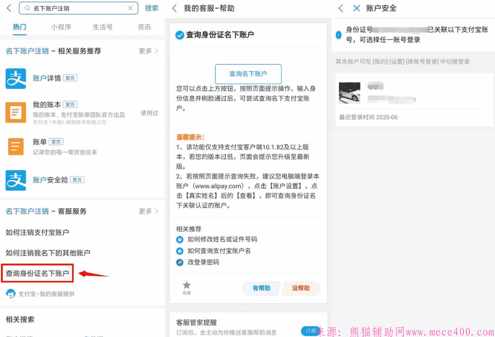
Task: Select the linked account thumbnail to log in
Action: tap(349, 93)
